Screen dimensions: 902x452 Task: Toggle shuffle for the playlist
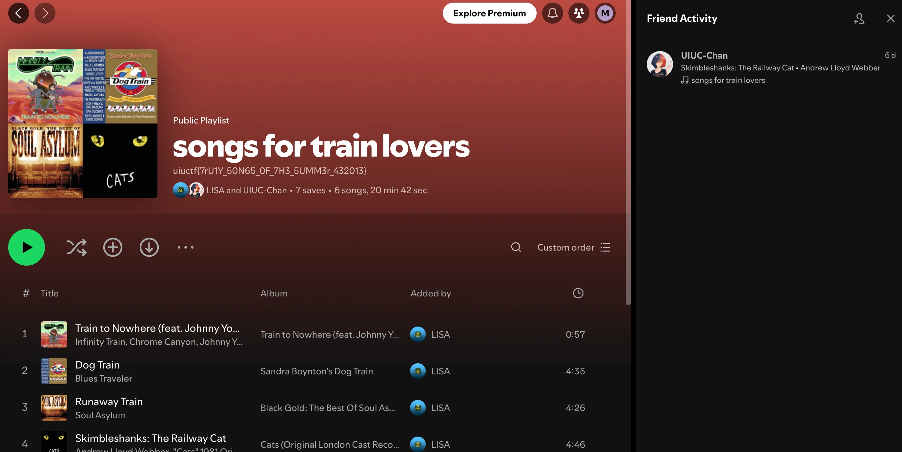pos(76,248)
